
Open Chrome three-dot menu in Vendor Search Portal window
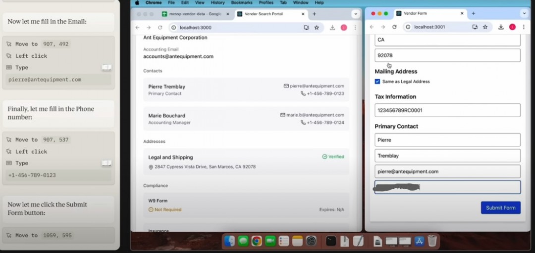(x=355, y=28)
